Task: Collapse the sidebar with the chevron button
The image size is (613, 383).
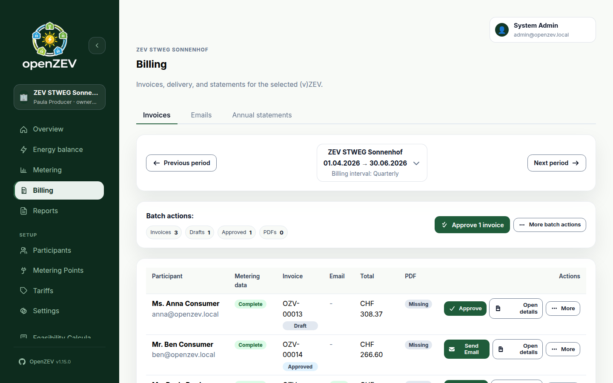Action: 97,46
